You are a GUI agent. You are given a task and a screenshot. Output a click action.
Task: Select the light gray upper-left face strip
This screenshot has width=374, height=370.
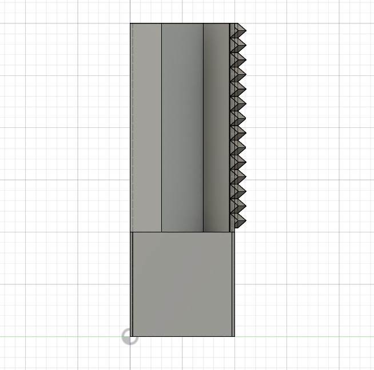[x=147, y=127]
